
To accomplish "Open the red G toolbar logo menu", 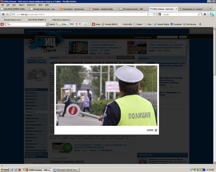I will [x=3, y=24].
